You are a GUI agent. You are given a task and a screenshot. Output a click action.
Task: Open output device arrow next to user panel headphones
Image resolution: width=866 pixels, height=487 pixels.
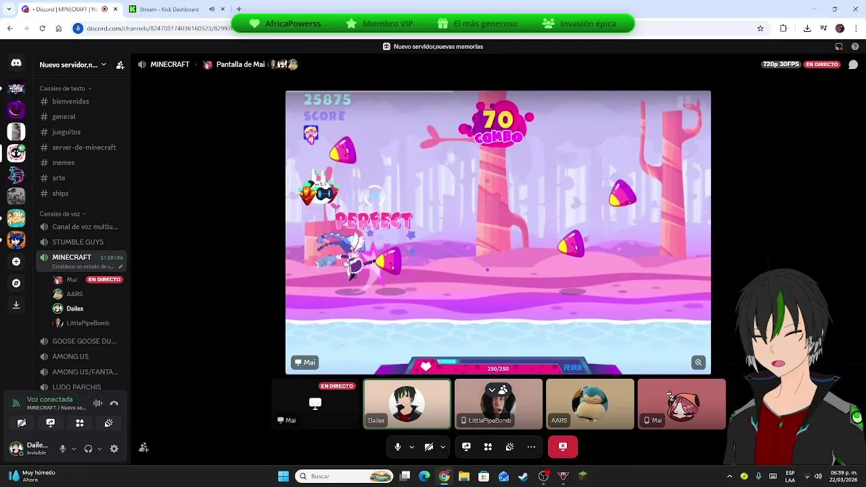(x=99, y=448)
